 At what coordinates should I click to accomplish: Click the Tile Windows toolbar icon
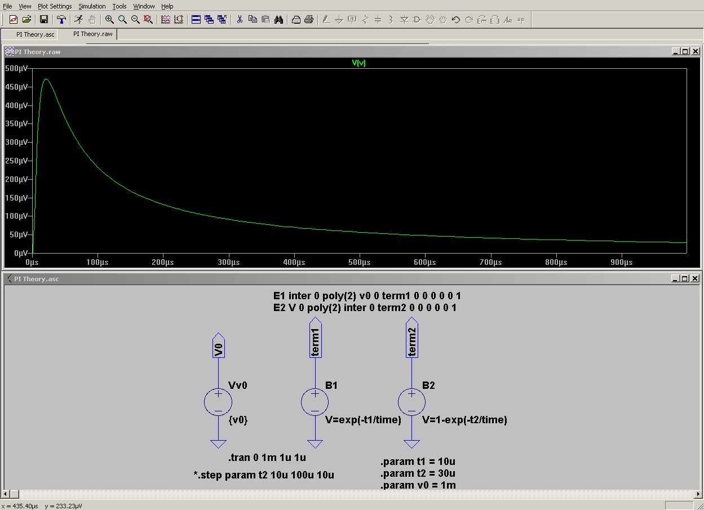coord(196,20)
